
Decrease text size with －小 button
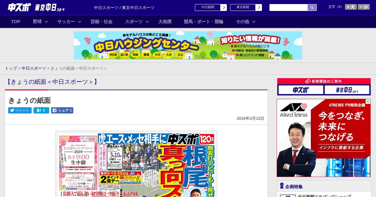(364, 7)
